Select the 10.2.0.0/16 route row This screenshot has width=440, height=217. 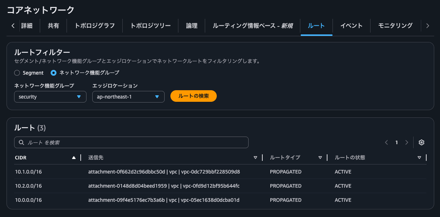[x=29, y=186]
